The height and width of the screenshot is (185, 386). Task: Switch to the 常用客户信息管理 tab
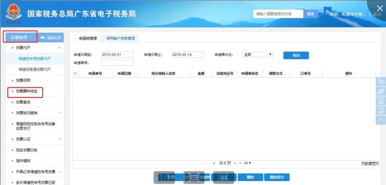pyautogui.click(x=120, y=38)
